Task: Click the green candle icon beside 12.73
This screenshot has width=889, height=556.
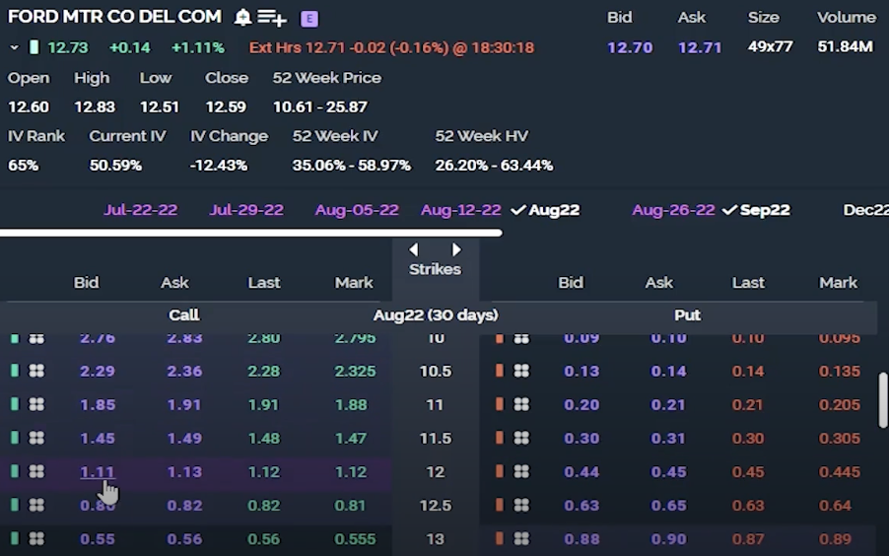Action: click(34, 47)
